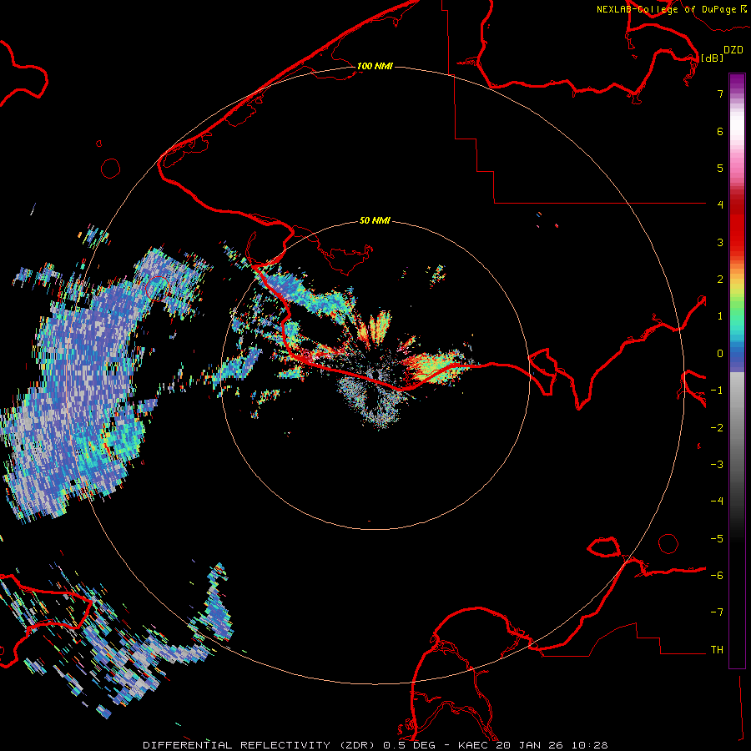
Task: Click the 6 value on color scale
Action: point(720,131)
